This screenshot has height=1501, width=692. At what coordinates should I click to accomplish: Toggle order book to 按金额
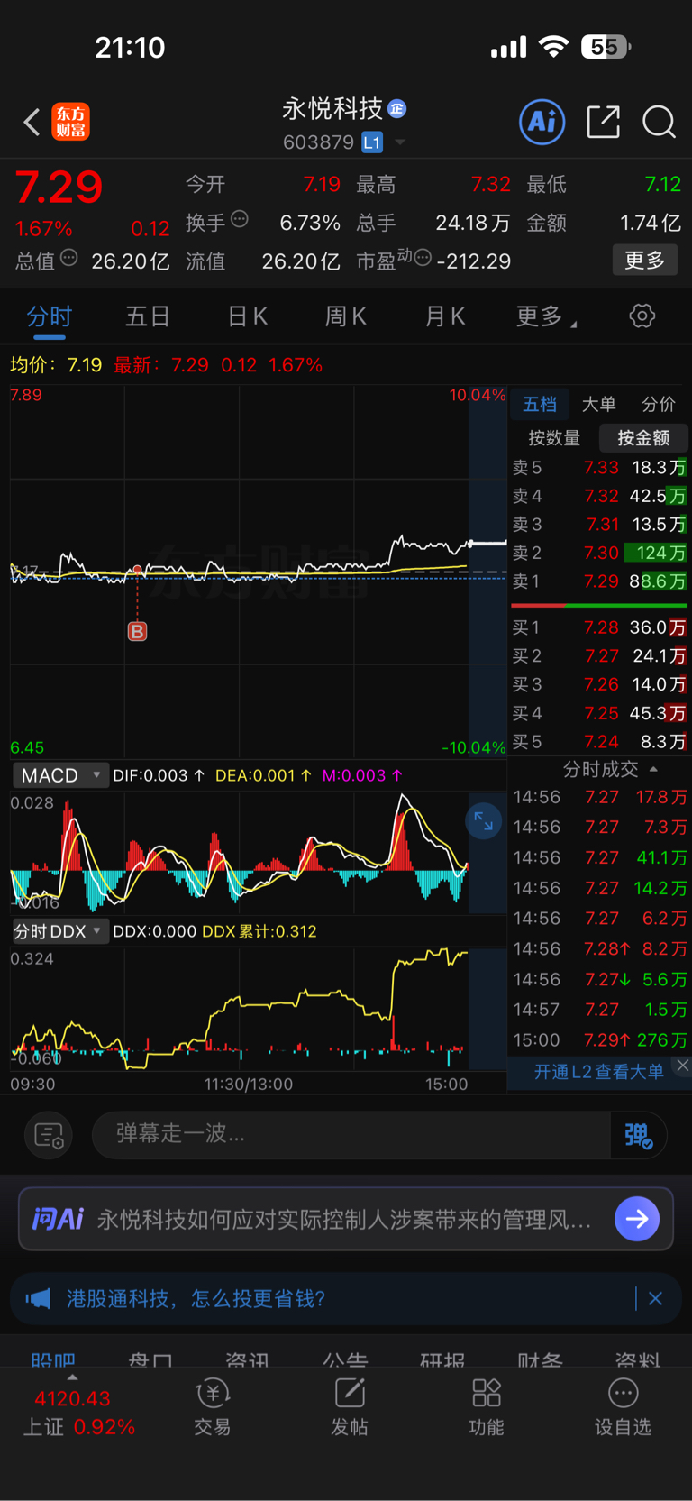(643, 438)
